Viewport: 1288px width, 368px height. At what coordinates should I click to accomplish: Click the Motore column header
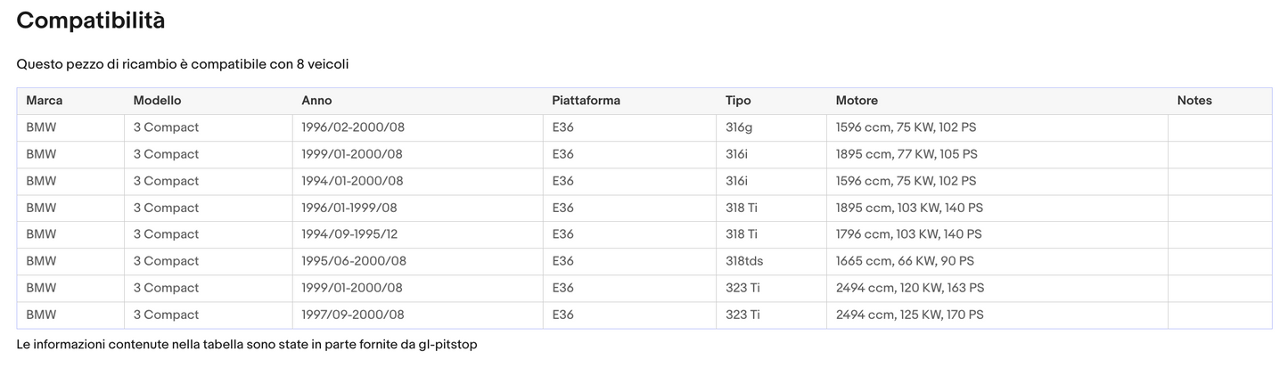pyautogui.click(x=857, y=101)
